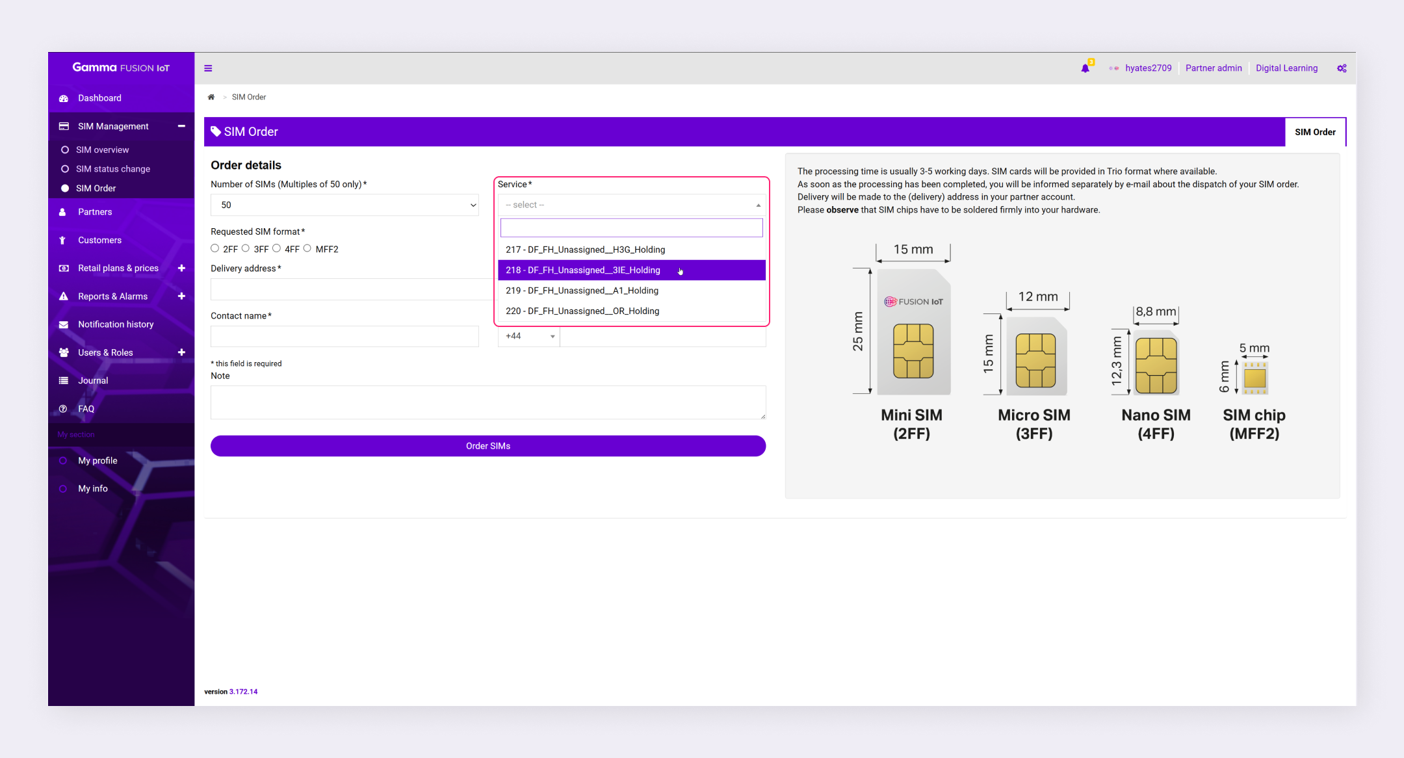1404x758 pixels.
Task: Open SIM status change menu item
Action: click(112, 169)
